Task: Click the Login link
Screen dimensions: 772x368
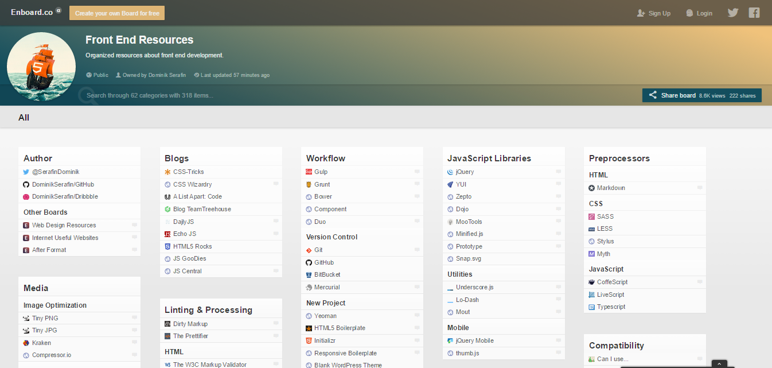Action: (x=699, y=13)
